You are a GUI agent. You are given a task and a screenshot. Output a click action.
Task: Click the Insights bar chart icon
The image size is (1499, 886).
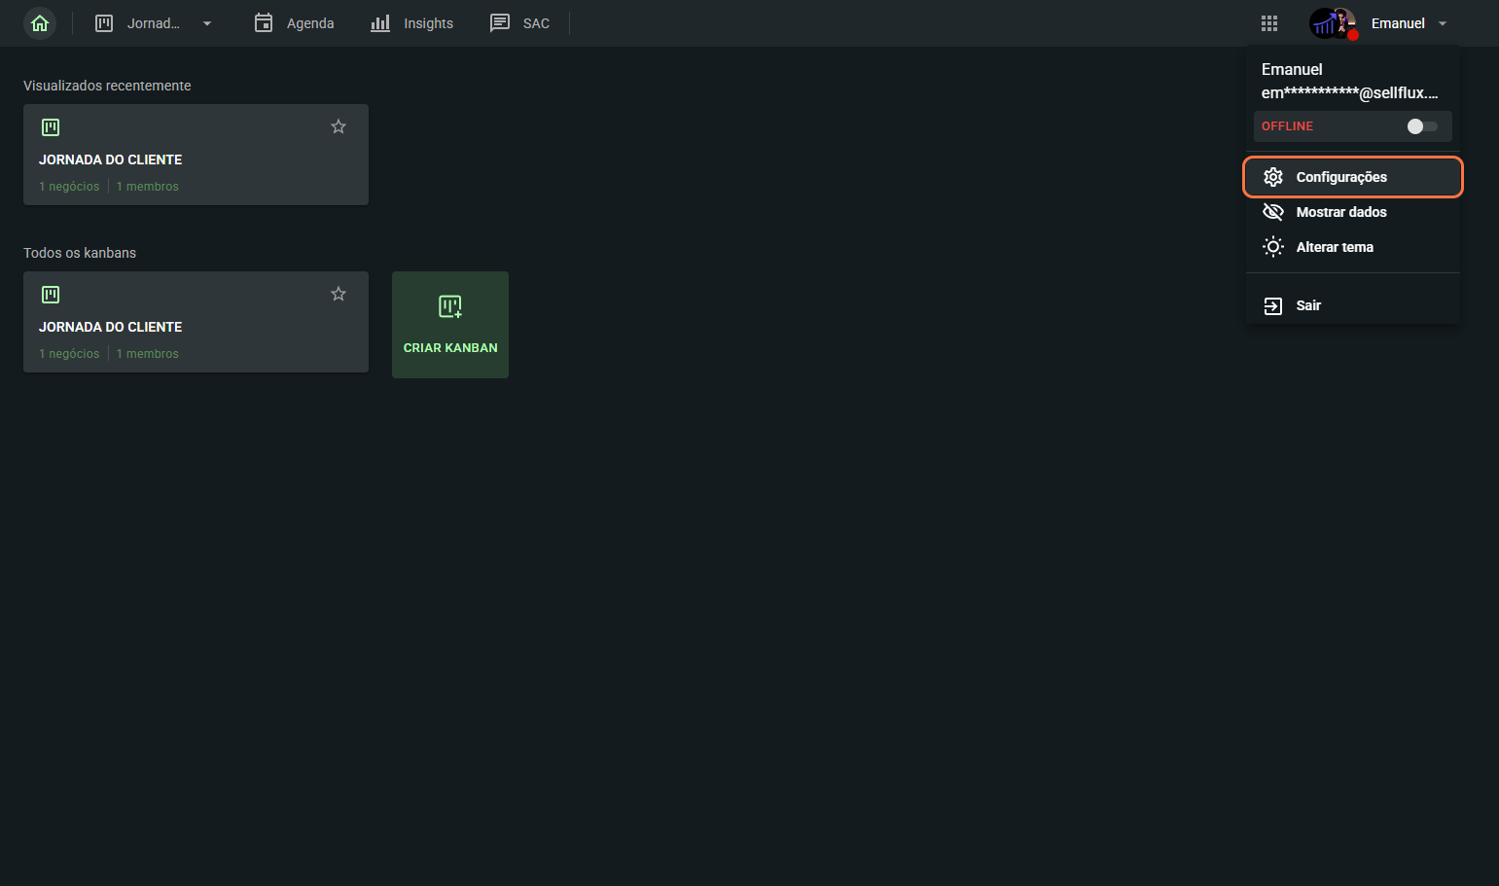380,23
